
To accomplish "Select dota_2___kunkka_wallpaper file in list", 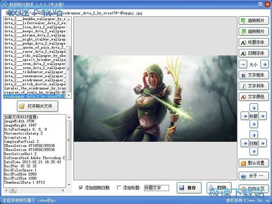I will click(35, 19).
